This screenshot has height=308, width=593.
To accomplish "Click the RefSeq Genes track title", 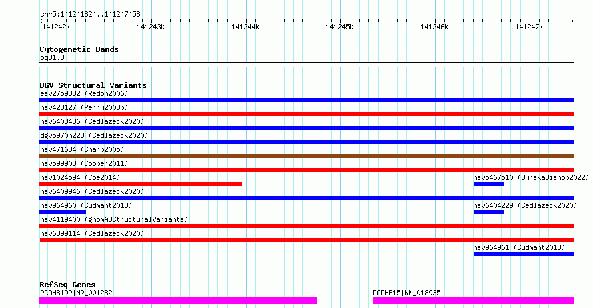I will click(x=67, y=285).
